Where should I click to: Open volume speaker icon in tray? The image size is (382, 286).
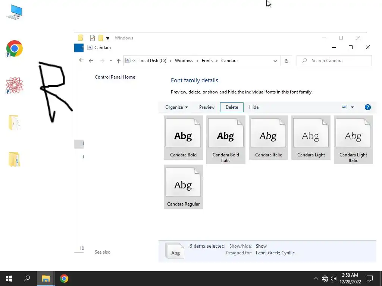point(334,279)
